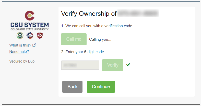The height and width of the screenshot is (106, 201).
Task: Click the blurred phone number in the heading
Action: (x=138, y=13)
